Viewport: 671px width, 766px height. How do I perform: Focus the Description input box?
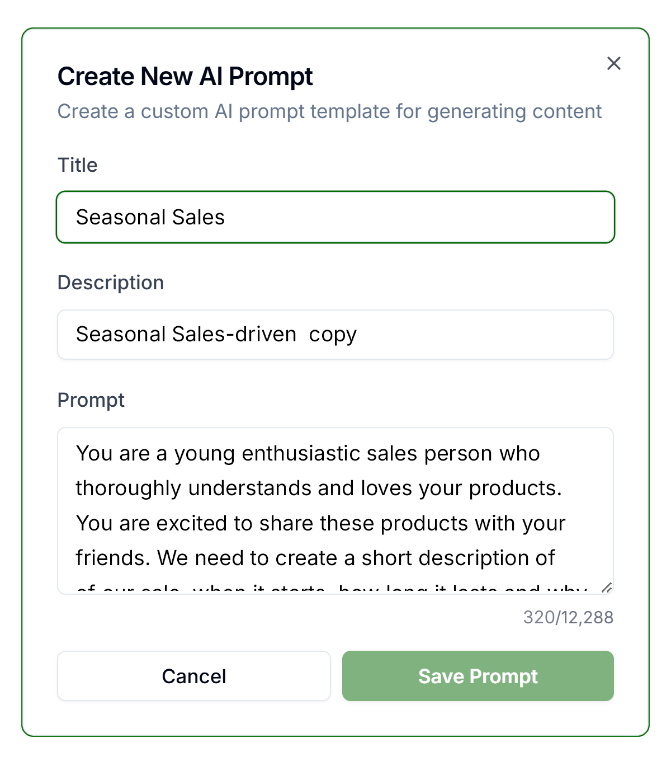click(335, 334)
